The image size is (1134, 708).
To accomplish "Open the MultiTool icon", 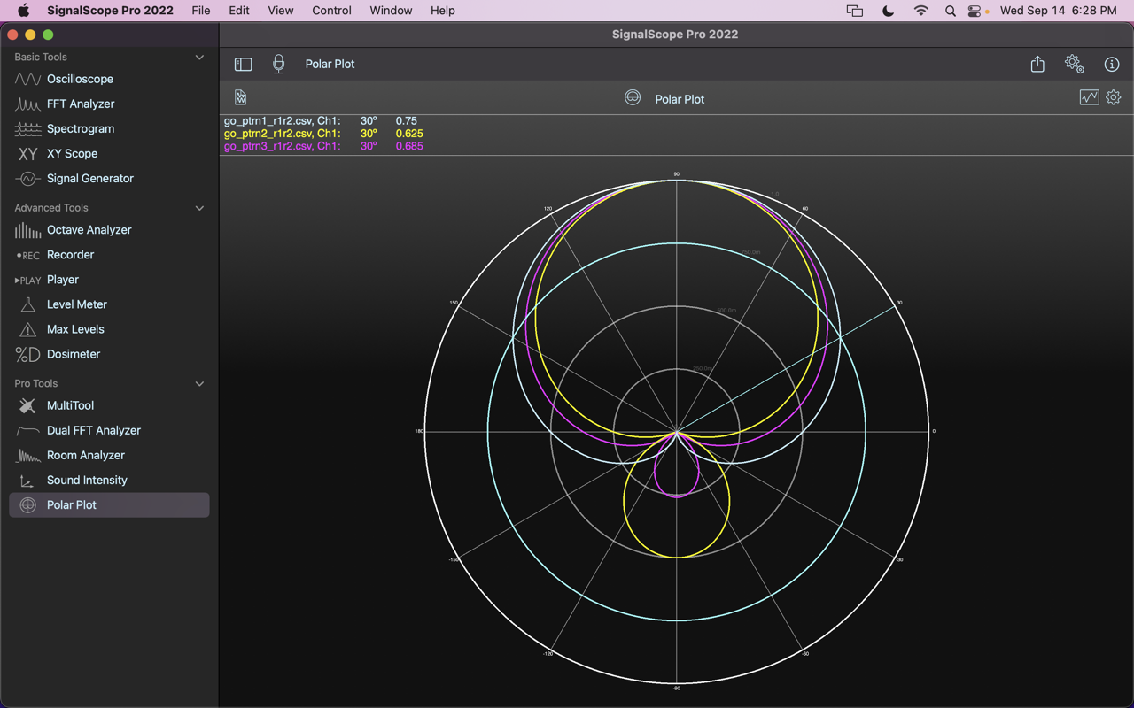I will (27, 405).
